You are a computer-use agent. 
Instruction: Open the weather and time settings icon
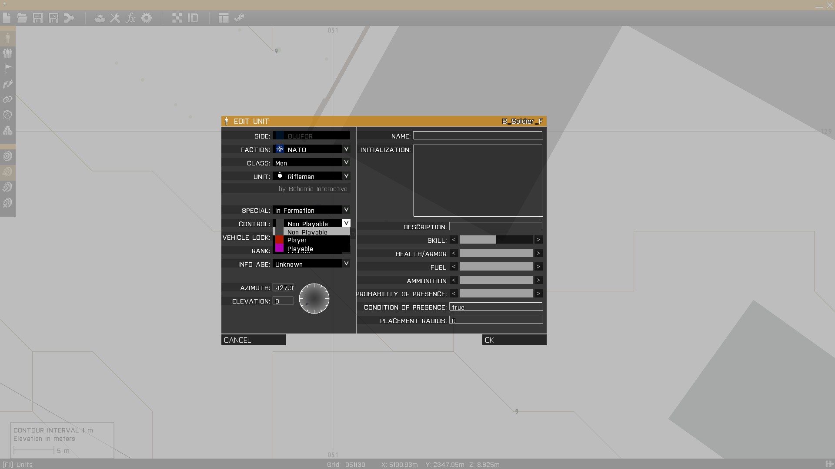tap(100, 18)
